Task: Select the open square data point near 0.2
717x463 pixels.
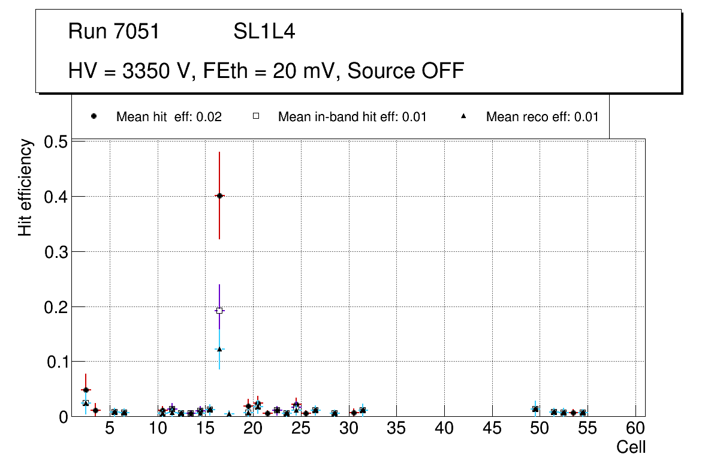Action: [x=219, y=310]
